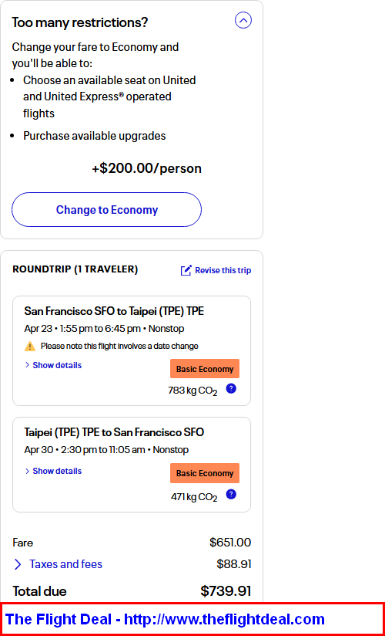
Task: Click the '471 kg CO2' emissions value
Action: 194,497
